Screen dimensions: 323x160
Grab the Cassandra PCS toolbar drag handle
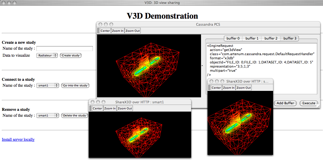(98, 31)
